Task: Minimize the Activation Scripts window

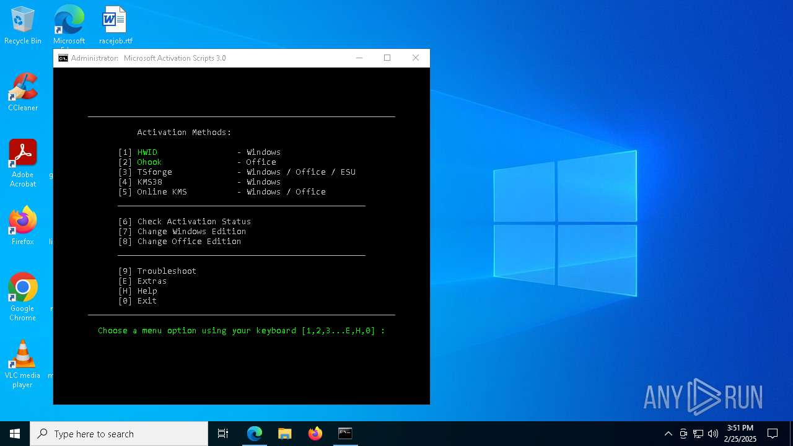Action: click(359, 58)
